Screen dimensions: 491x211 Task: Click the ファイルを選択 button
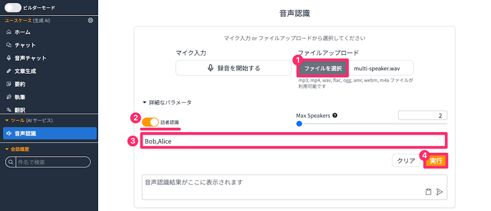[x=323, y=68]
